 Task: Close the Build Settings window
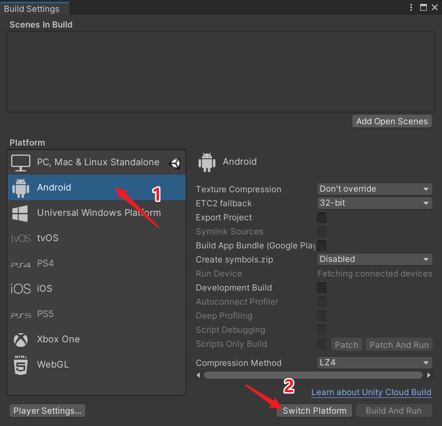435,7
